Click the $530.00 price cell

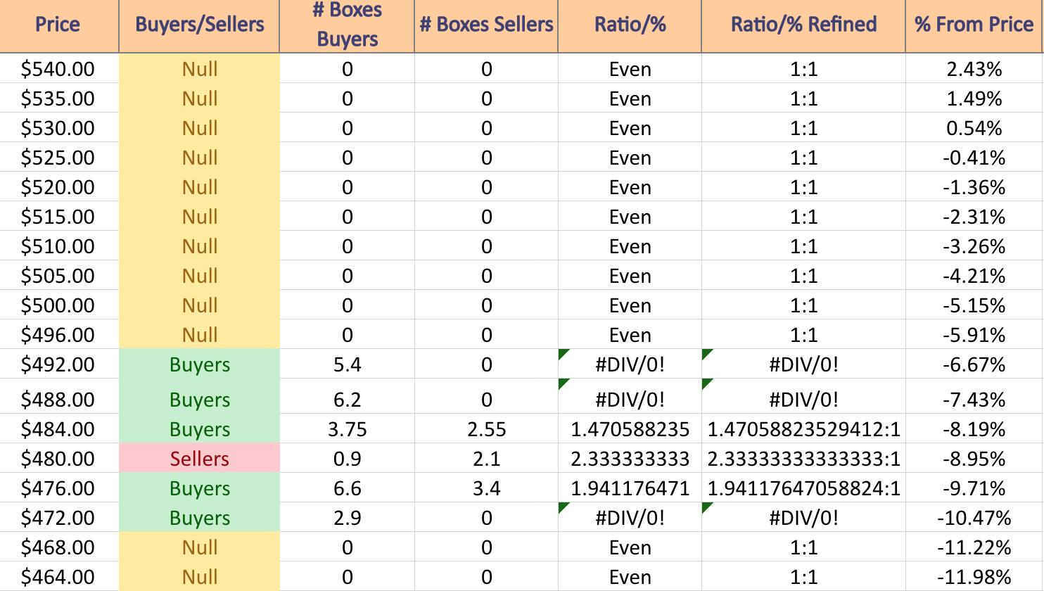click(59, 127)
